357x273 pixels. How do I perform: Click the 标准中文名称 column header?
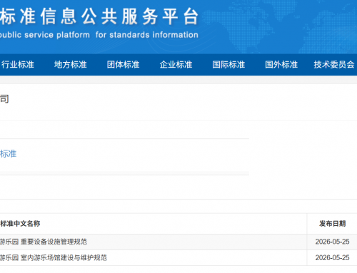click(20, 224)
